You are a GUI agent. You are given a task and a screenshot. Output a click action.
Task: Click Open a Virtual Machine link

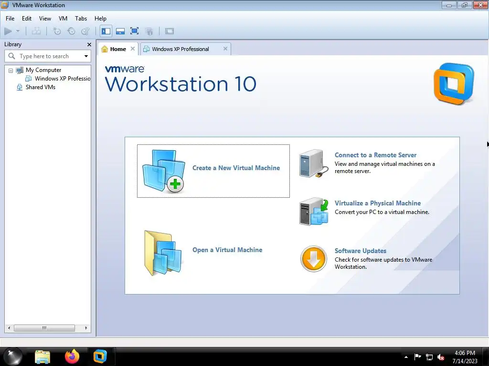[x=227, y=250]
